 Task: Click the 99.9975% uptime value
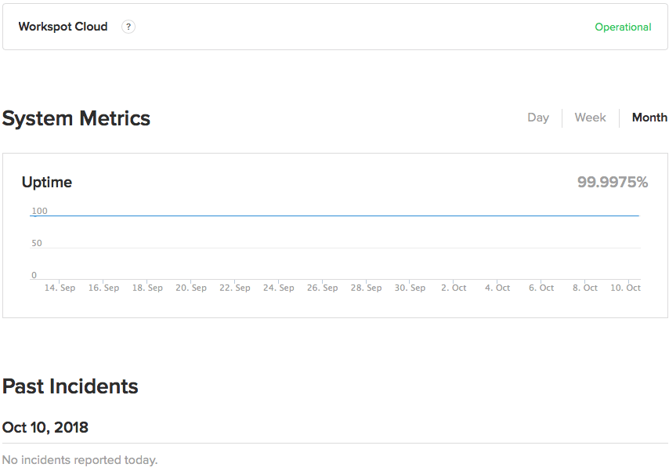tap(613, 183)
